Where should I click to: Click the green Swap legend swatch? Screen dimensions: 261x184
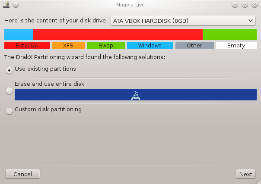[x=106, y=45]
